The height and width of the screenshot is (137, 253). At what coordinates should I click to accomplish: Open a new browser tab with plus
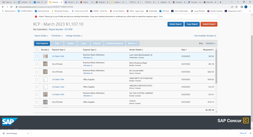(220, 2)
